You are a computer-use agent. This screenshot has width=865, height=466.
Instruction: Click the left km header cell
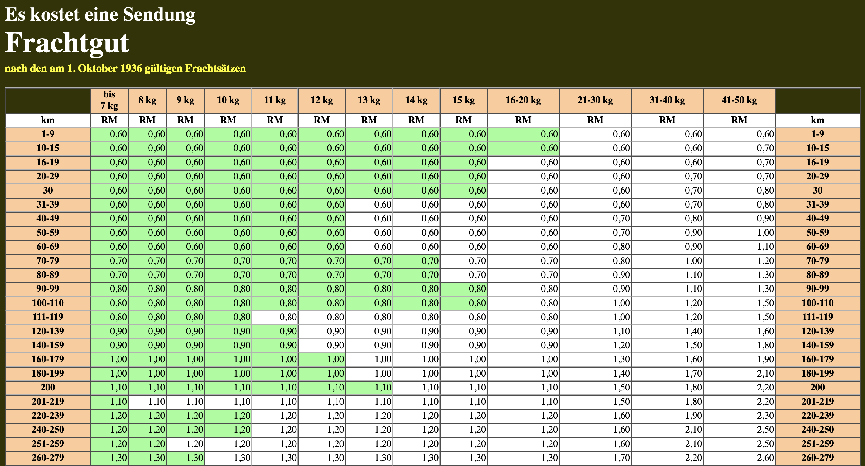(48, 120)
